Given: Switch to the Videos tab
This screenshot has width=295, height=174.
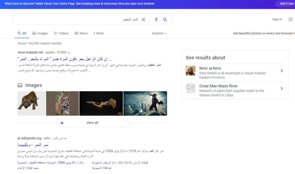Looking at the screenshot, I should (61, 34).
